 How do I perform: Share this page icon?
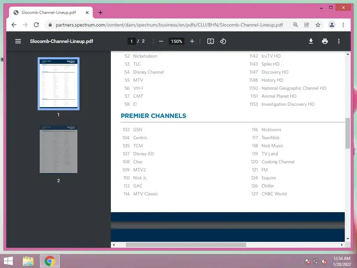(x=307, y=25)
